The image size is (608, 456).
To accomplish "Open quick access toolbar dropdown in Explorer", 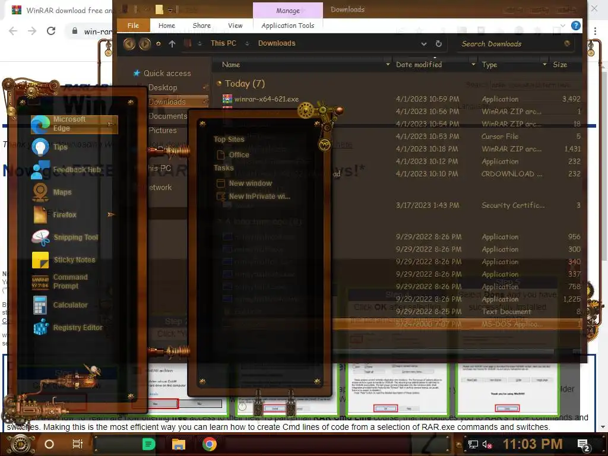I will click(170, 9).
